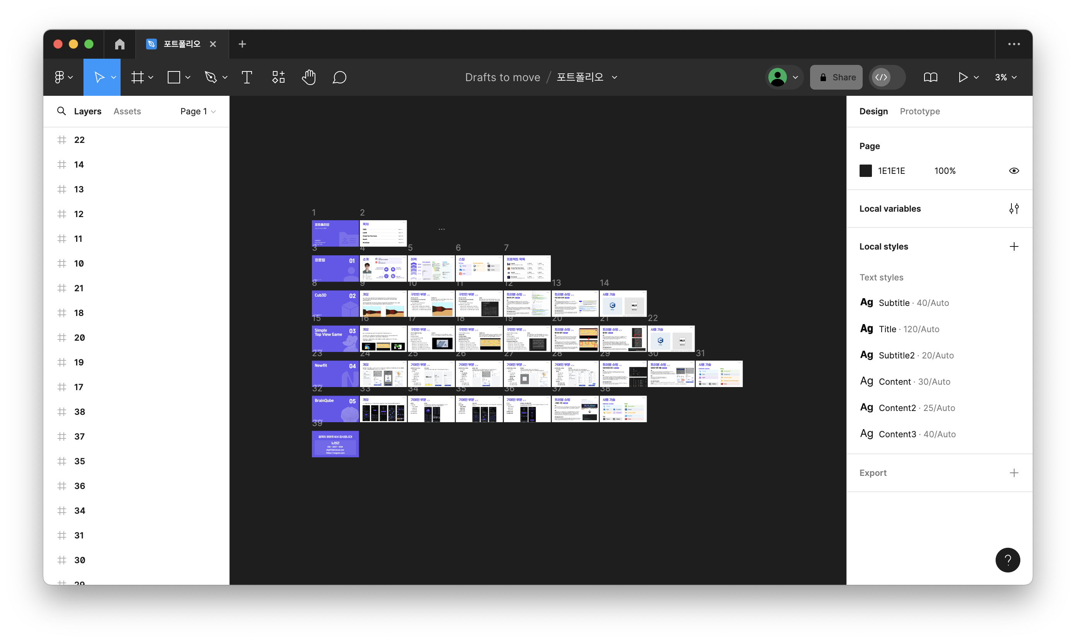Open the 3% zoom dropdown

[x=1005, y=77]
